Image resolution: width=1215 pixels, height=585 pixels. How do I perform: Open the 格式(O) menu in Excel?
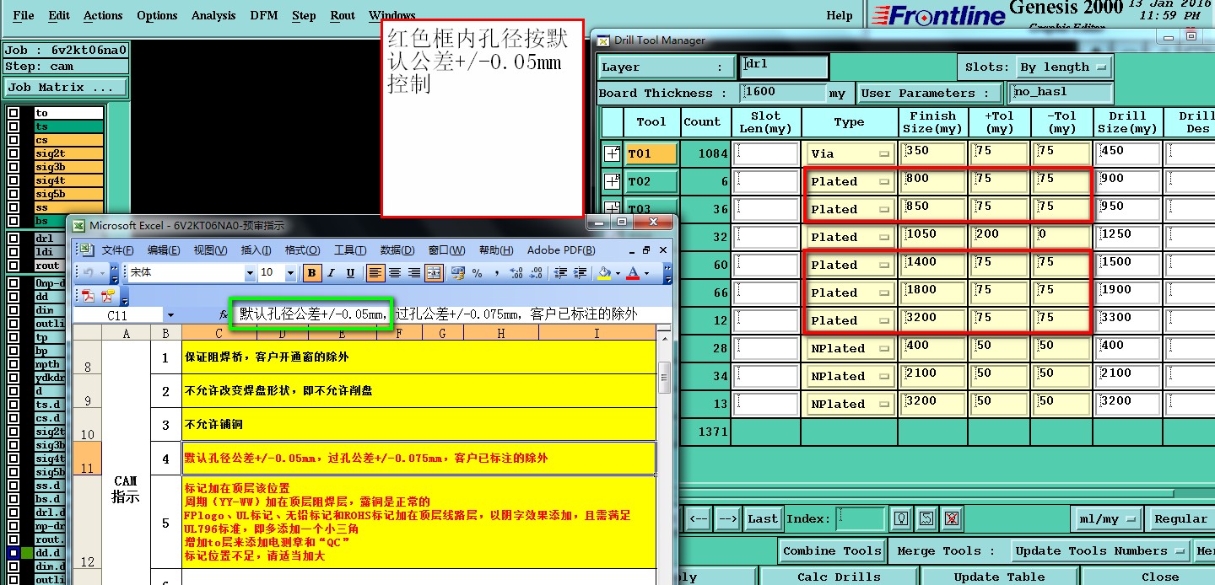click(302, 250)
